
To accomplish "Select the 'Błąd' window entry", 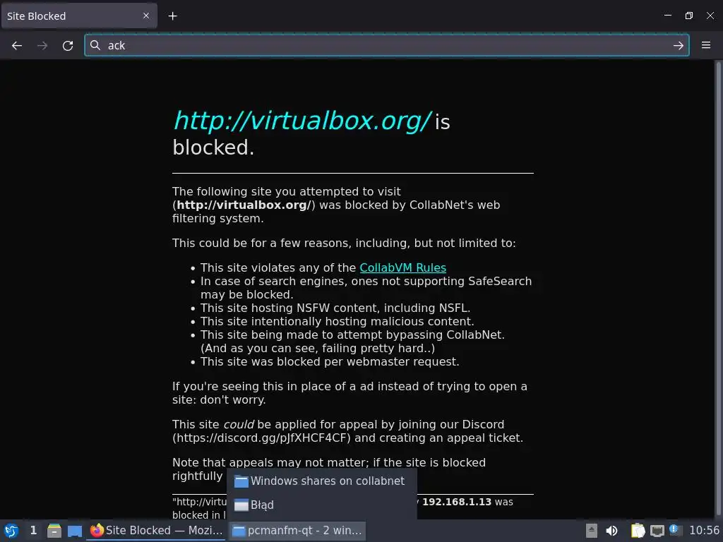I will coord(322,505).
